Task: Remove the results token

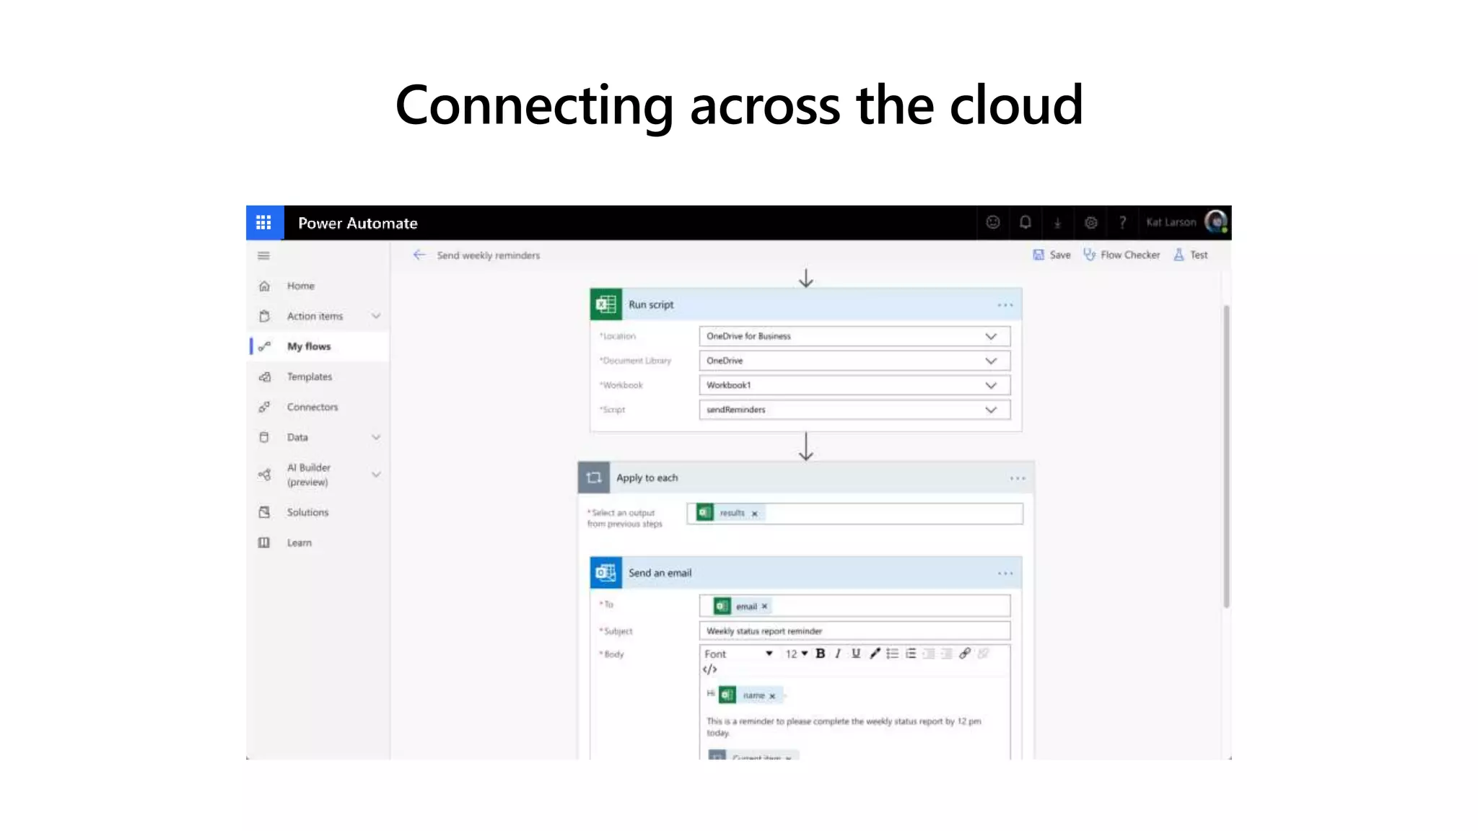Action: click(755, 514)
